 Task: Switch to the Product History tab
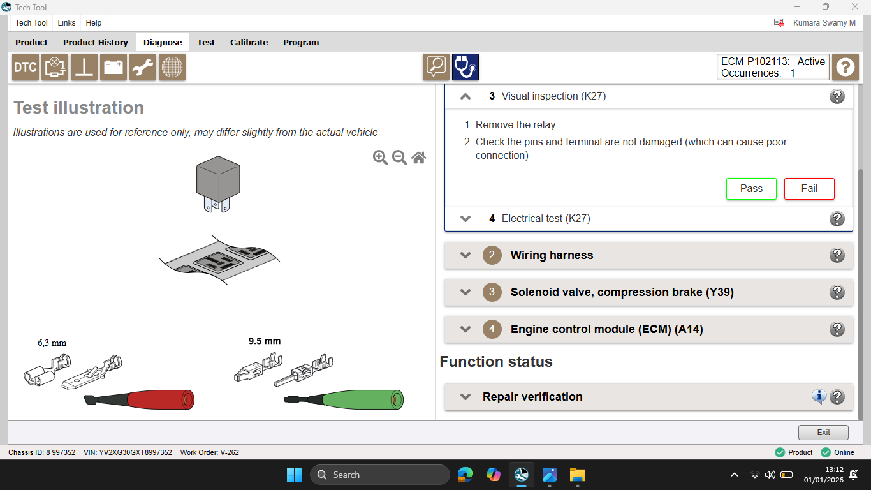96,42
